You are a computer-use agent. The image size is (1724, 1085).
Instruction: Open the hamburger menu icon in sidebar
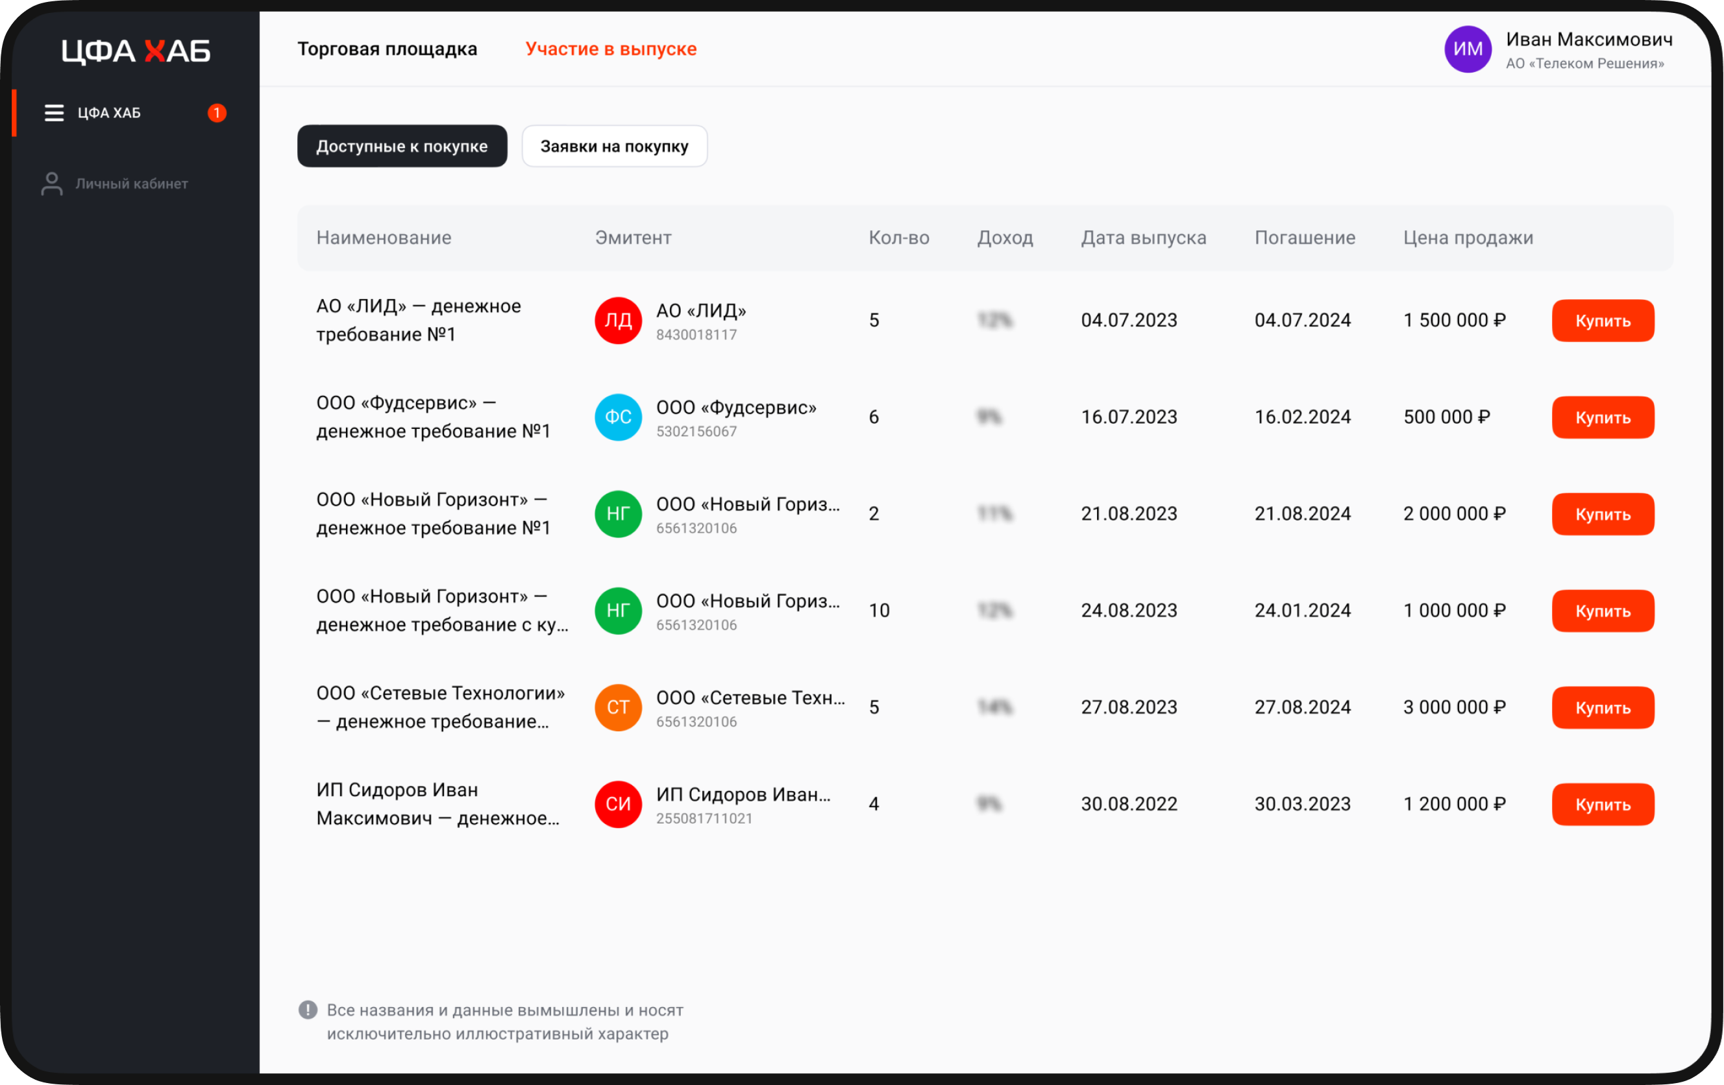[x=55, y=113]
